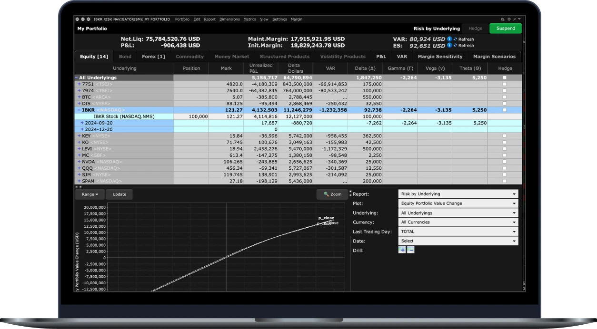Open the Report dropdown

(458, 194)
